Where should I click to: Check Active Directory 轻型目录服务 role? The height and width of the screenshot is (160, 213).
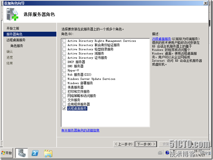click(64, 49)
